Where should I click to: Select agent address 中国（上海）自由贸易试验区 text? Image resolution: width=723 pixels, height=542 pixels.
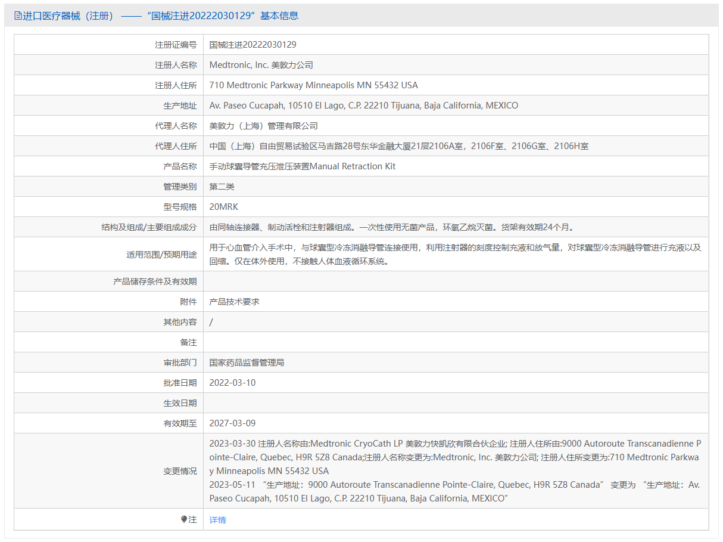pyautogui.click(x=399, y=146)
